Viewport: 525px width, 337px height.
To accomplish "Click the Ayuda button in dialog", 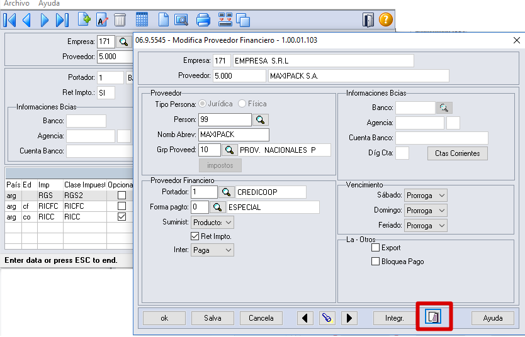I will click(493, 318).
